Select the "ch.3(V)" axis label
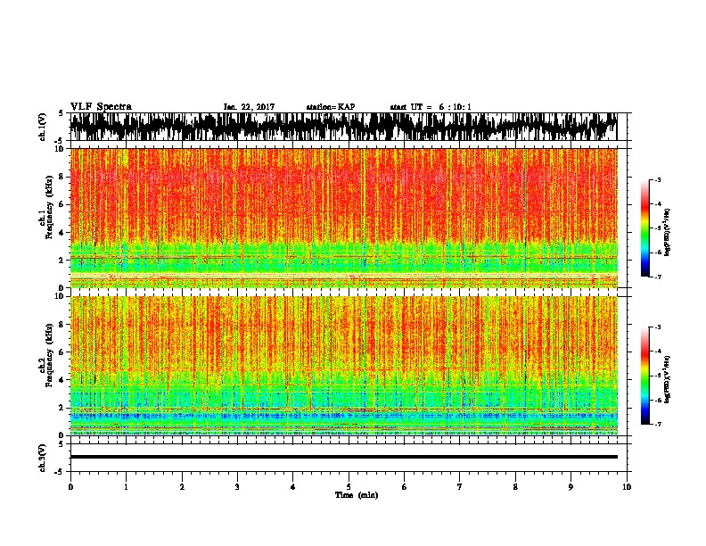This screenshot has width=706, height=546. click(x=43, y=458)
